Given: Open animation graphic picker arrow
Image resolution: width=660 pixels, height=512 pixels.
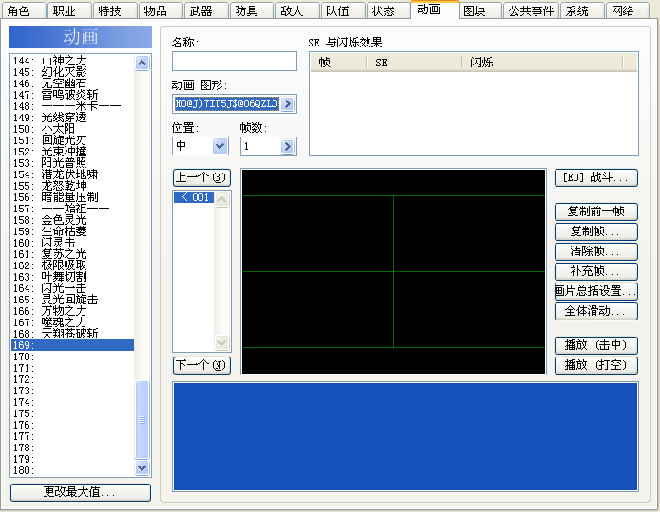Looking at the screenshot, I should 288,104.
